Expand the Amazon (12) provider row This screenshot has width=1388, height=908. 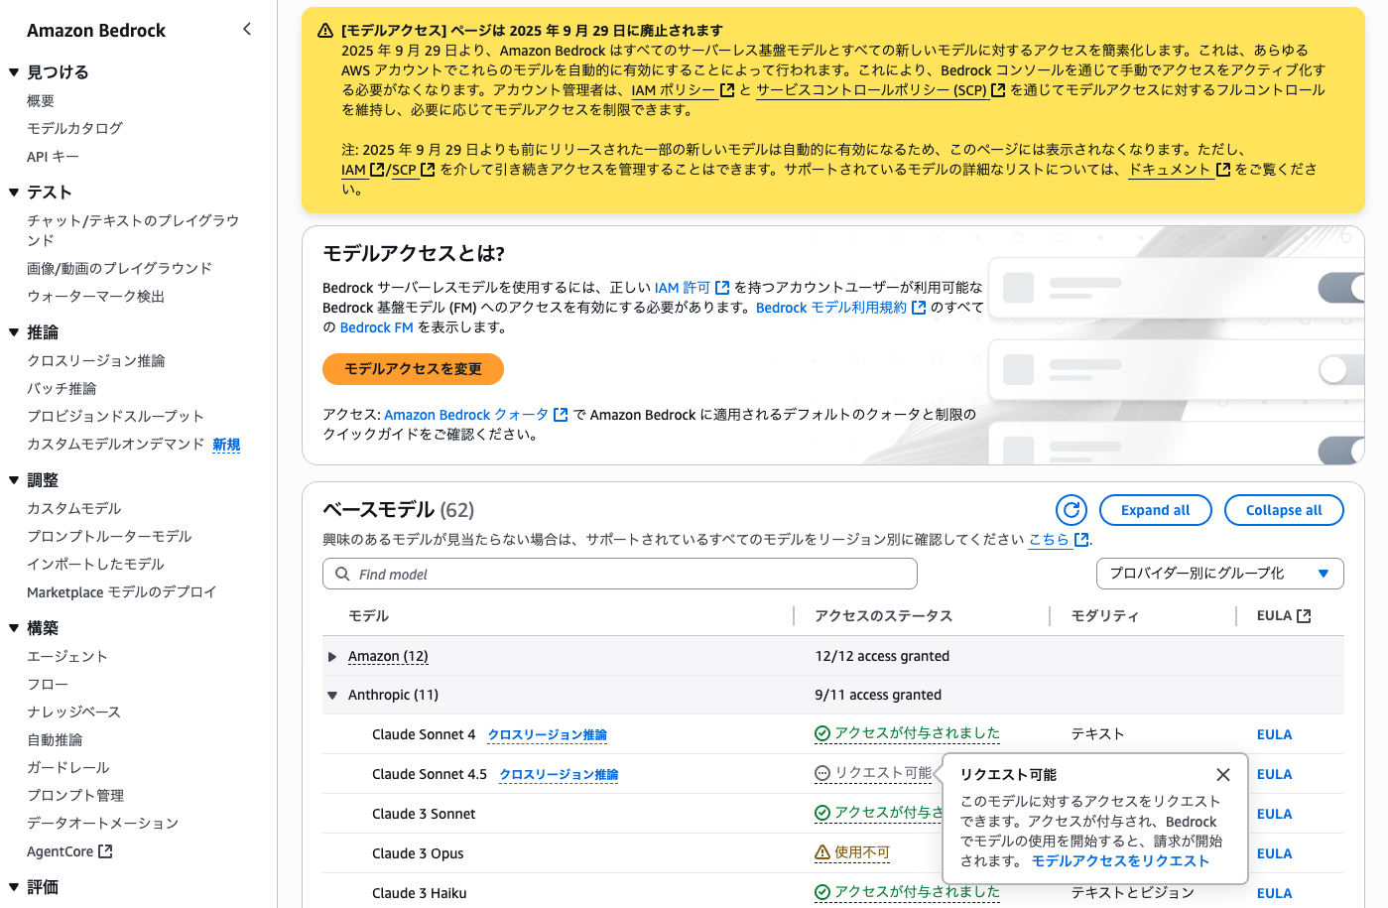coord(332,656)
